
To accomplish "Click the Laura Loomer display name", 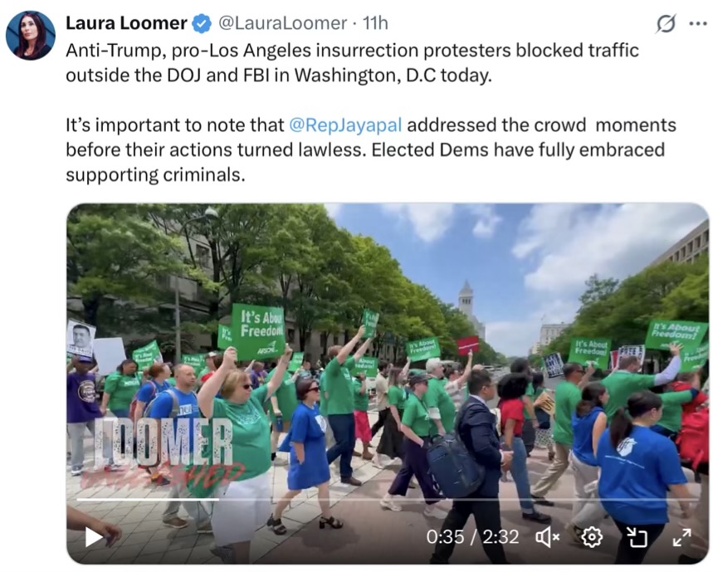I will (126, 23).
